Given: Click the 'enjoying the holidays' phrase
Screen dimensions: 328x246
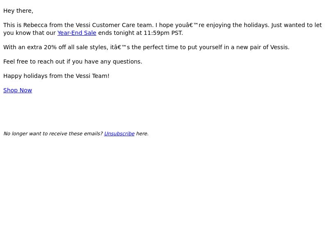Looking at the screenshot, I should tap(238, 25).
